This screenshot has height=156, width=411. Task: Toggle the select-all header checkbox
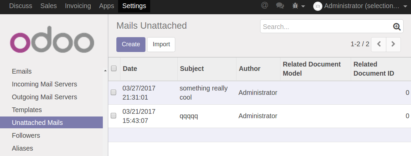click(114, 69)
